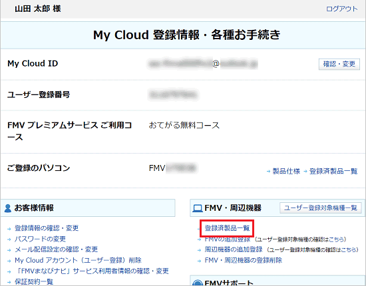Open 登録情報の確認・変更 link
Screen dimensions: 366x286
[47, 228]
